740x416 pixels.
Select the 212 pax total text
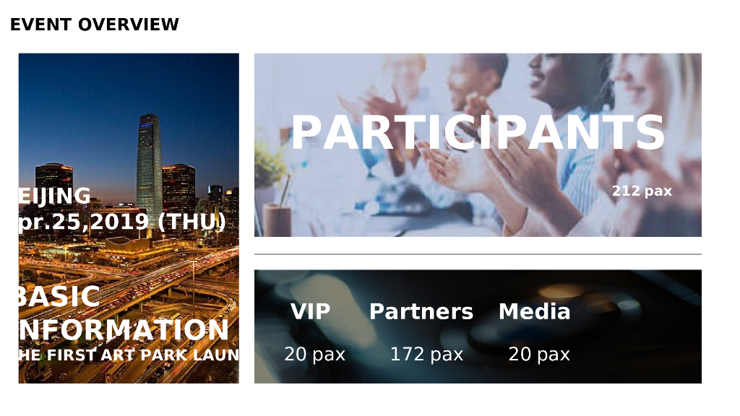point(642,191)
